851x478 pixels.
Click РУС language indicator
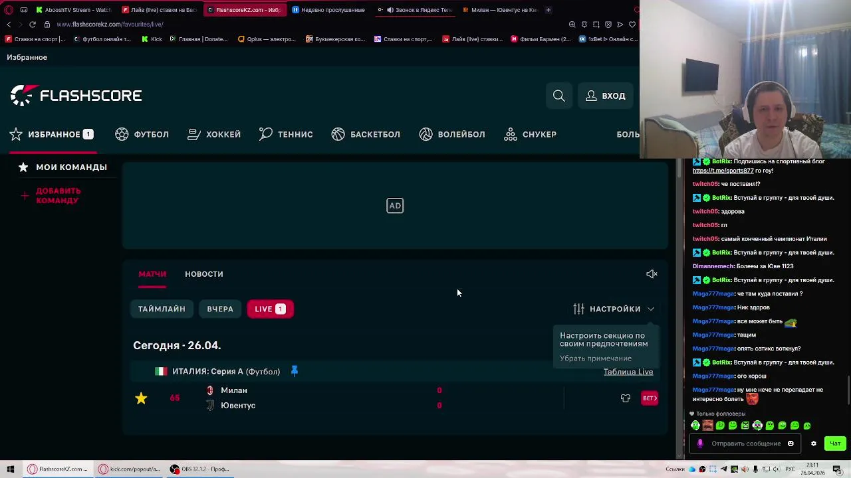coord(790,469)
